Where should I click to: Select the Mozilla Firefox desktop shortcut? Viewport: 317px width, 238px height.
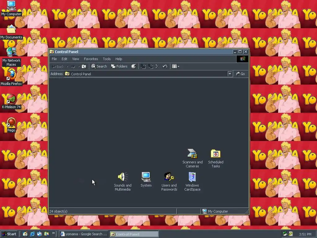(x=11, y=78)
